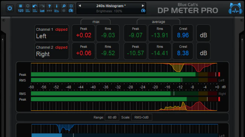
Task: Click Right average peak -10.57
Action: pos(135,53)
